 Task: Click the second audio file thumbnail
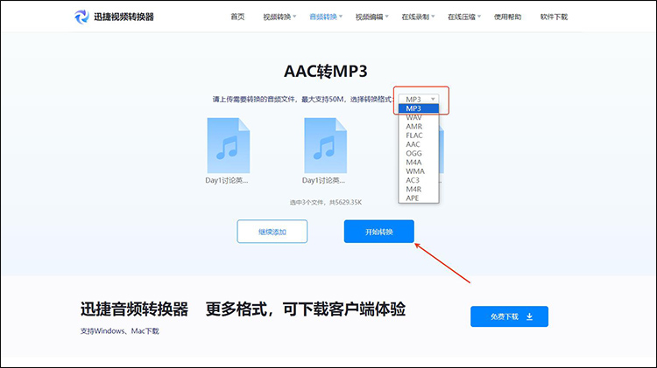click(326, 145)
